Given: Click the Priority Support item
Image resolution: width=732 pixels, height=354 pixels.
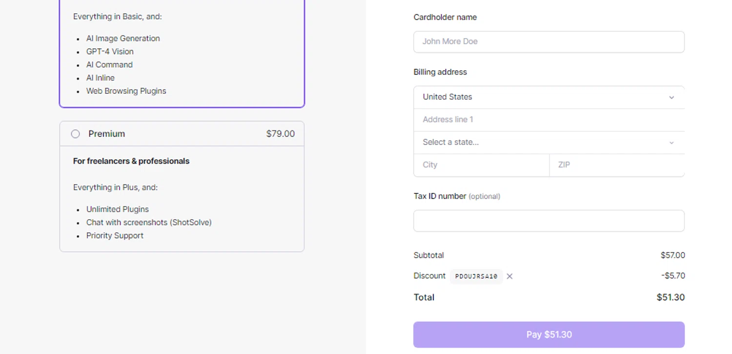Looking at the screenshot, I should (x=115, y=236).
